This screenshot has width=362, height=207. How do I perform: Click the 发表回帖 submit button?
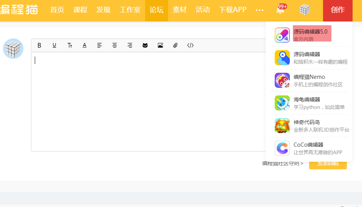[328, 165]
